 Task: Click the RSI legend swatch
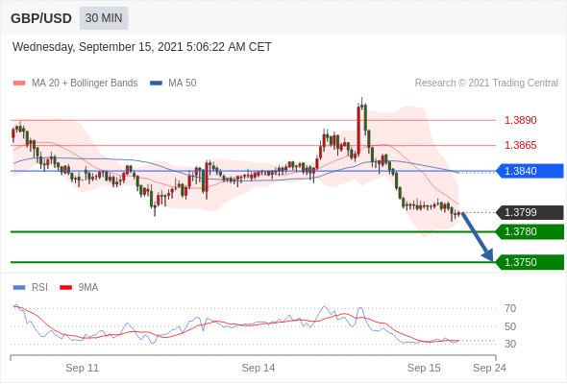tap(19, 288)
